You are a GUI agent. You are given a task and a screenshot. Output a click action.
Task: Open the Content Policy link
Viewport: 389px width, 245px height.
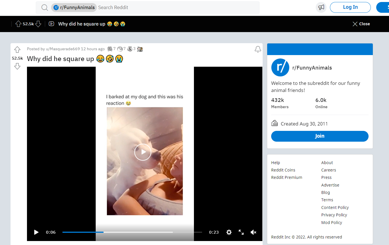[335, 208]
